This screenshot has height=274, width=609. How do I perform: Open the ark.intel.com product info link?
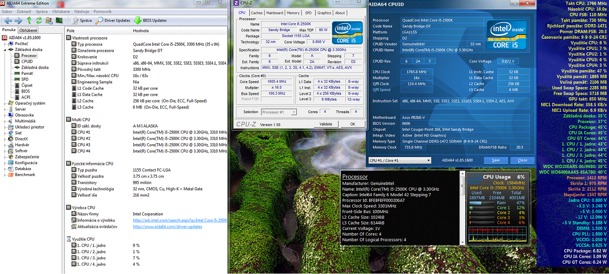tap(180, 221)
